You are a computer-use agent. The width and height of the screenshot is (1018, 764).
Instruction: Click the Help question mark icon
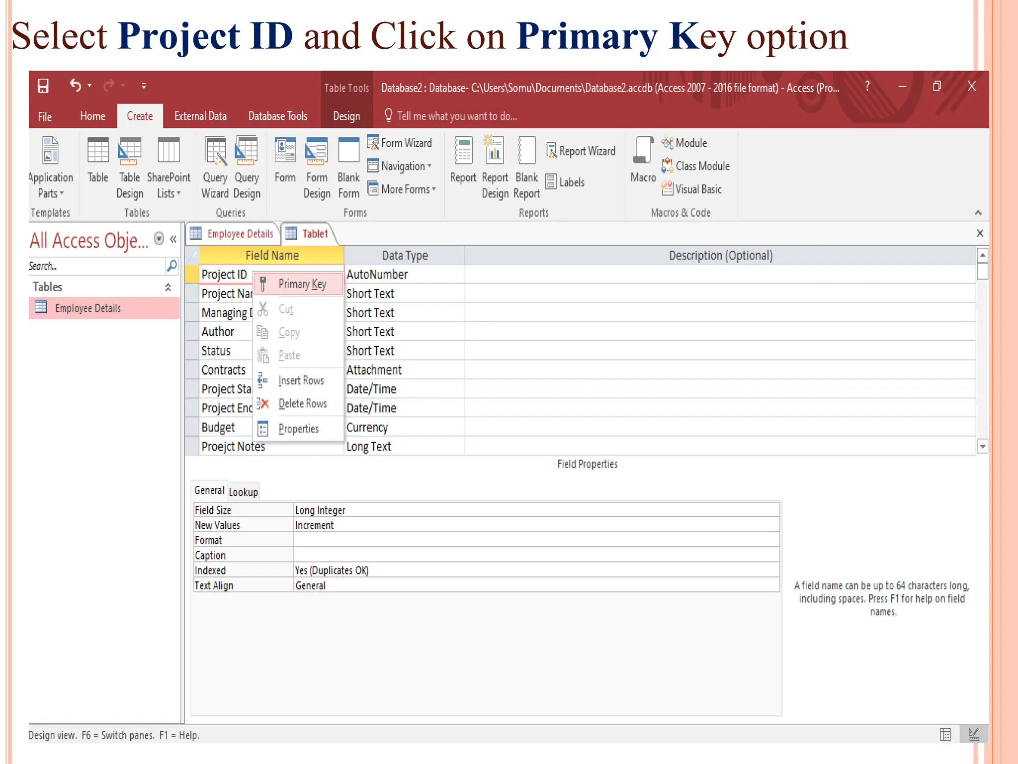tap(867, 86)
